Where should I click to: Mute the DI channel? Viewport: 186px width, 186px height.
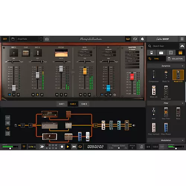(102, 94)
